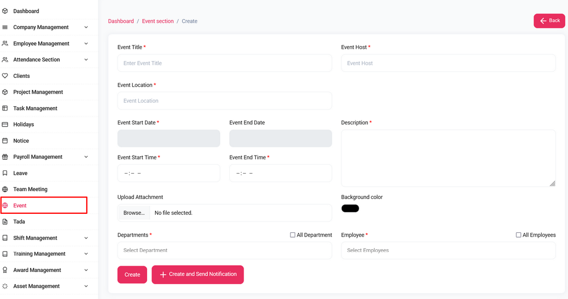The height and width of the screenshot is (299, 568).
Task: Click the Leave bookmark icon
Action: tap(5, 173)
